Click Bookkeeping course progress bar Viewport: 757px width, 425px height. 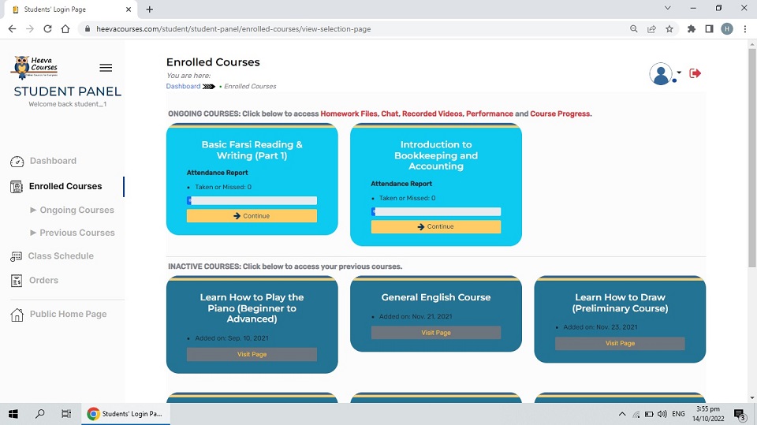click(x=436, y=211)
